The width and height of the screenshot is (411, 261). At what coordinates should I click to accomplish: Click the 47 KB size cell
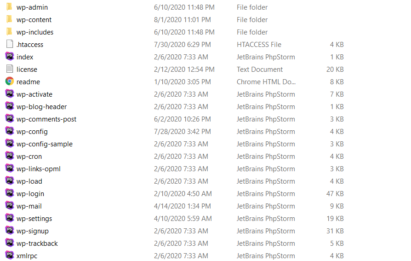(x=335, y=194)
